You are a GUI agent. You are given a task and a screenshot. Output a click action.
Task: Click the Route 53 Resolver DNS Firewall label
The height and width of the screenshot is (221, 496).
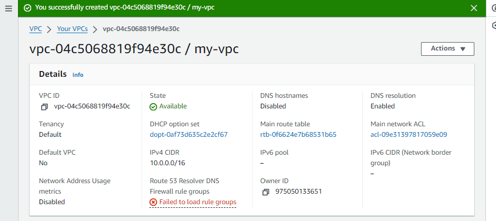tap(184, 186)
